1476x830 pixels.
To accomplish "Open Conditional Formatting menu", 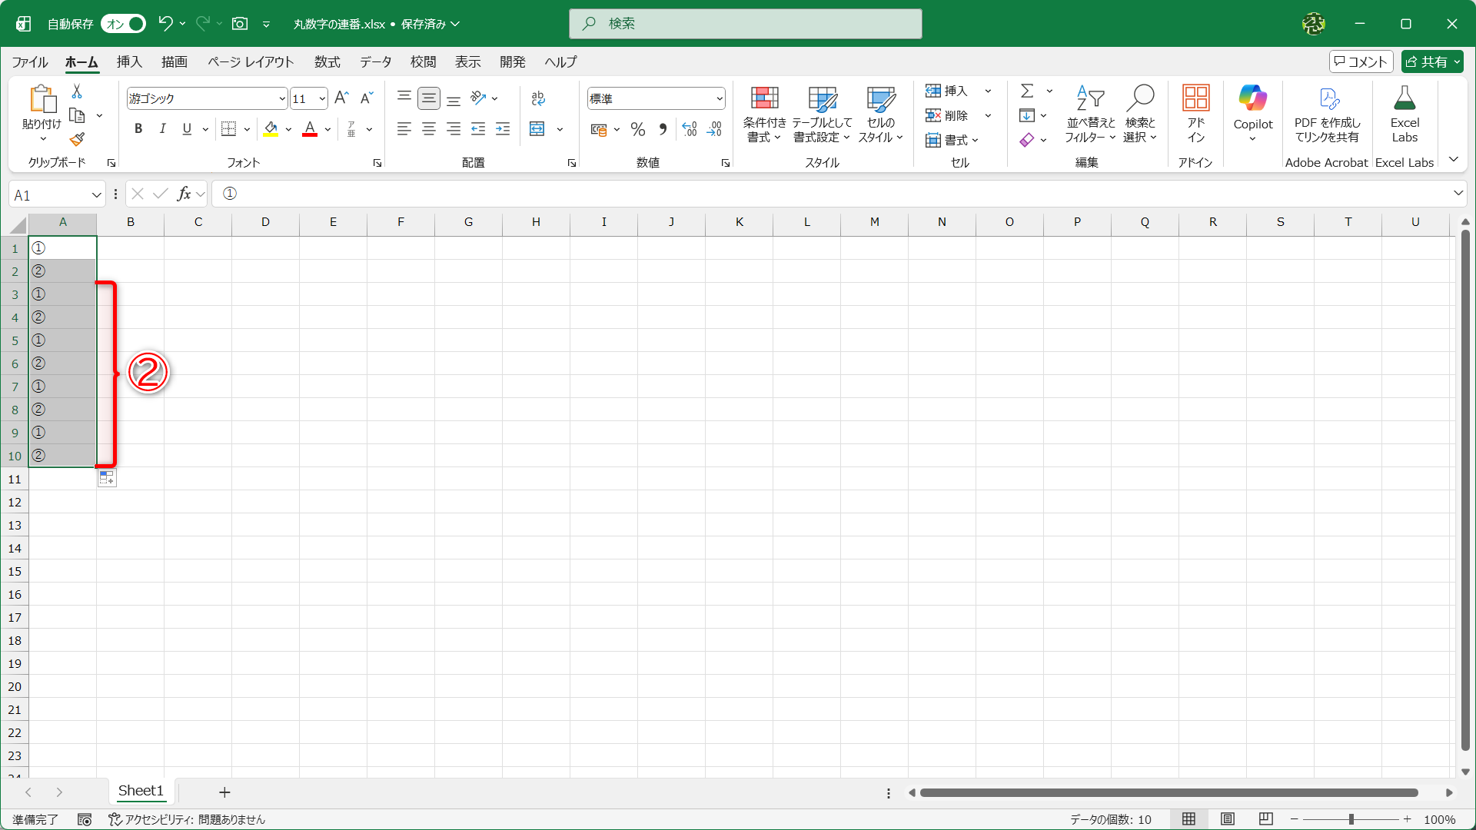I will coord(764,114).
